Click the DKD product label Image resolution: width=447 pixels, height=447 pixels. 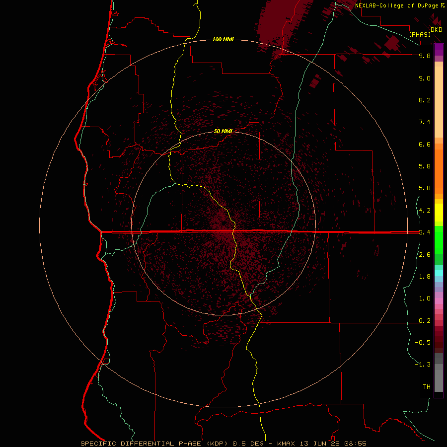(437, 29)
